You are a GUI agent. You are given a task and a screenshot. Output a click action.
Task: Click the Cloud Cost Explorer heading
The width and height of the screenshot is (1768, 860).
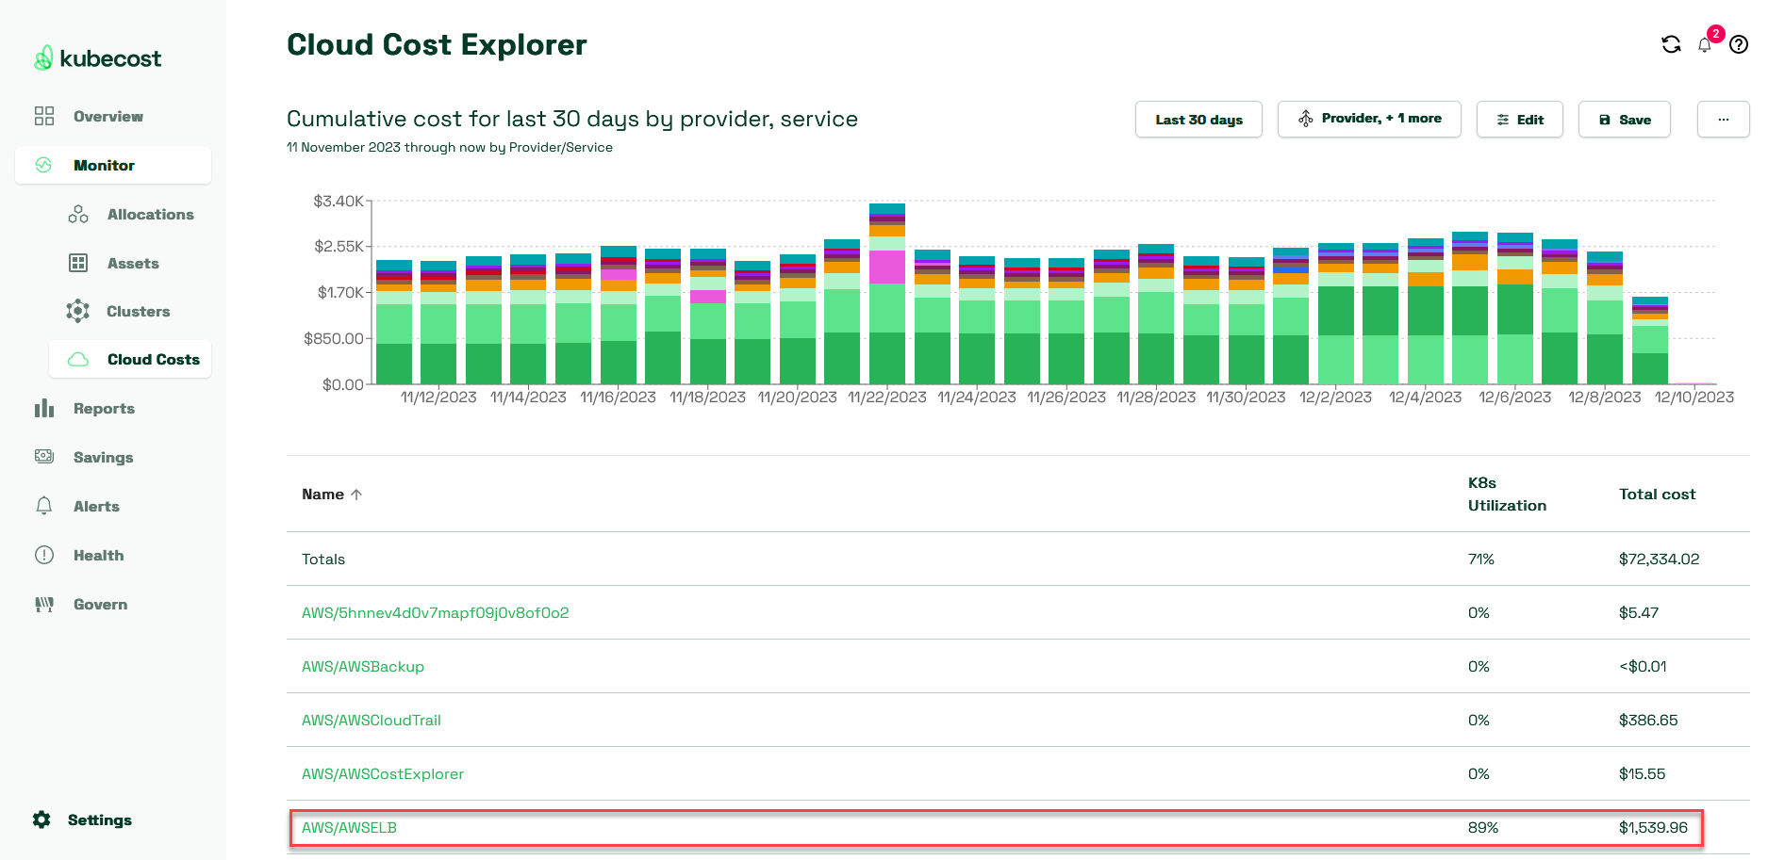click(x=437, y=44)
